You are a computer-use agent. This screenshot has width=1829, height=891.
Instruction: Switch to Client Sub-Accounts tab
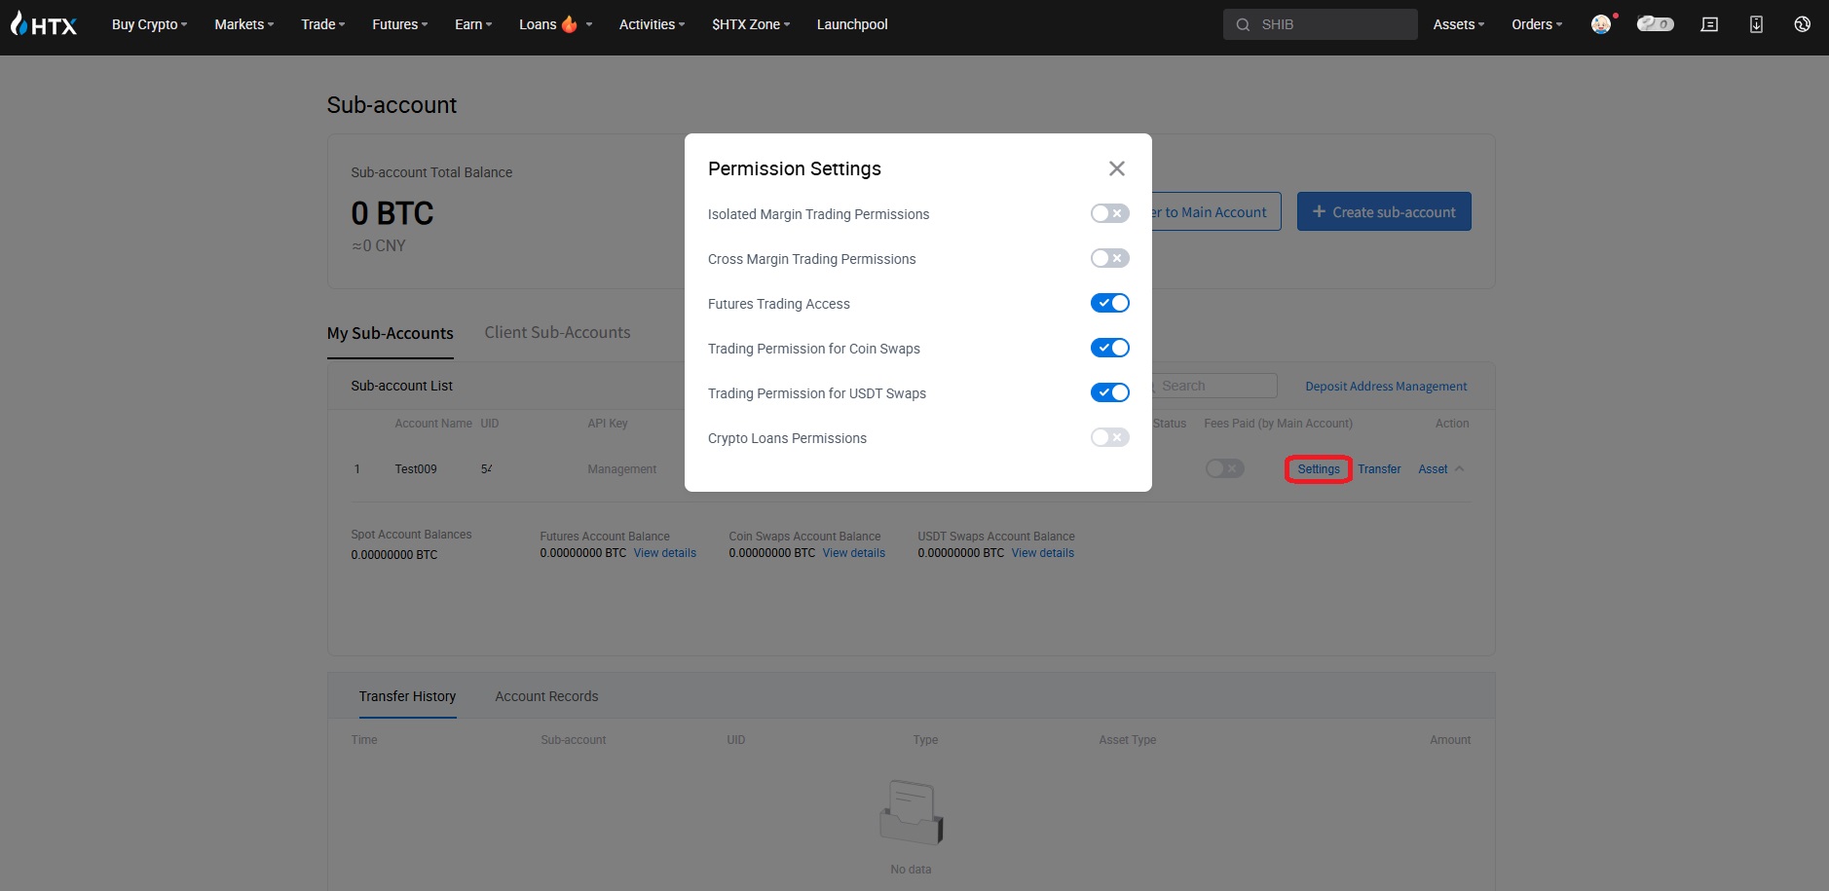pyautogui.click(x=557, y=333)
